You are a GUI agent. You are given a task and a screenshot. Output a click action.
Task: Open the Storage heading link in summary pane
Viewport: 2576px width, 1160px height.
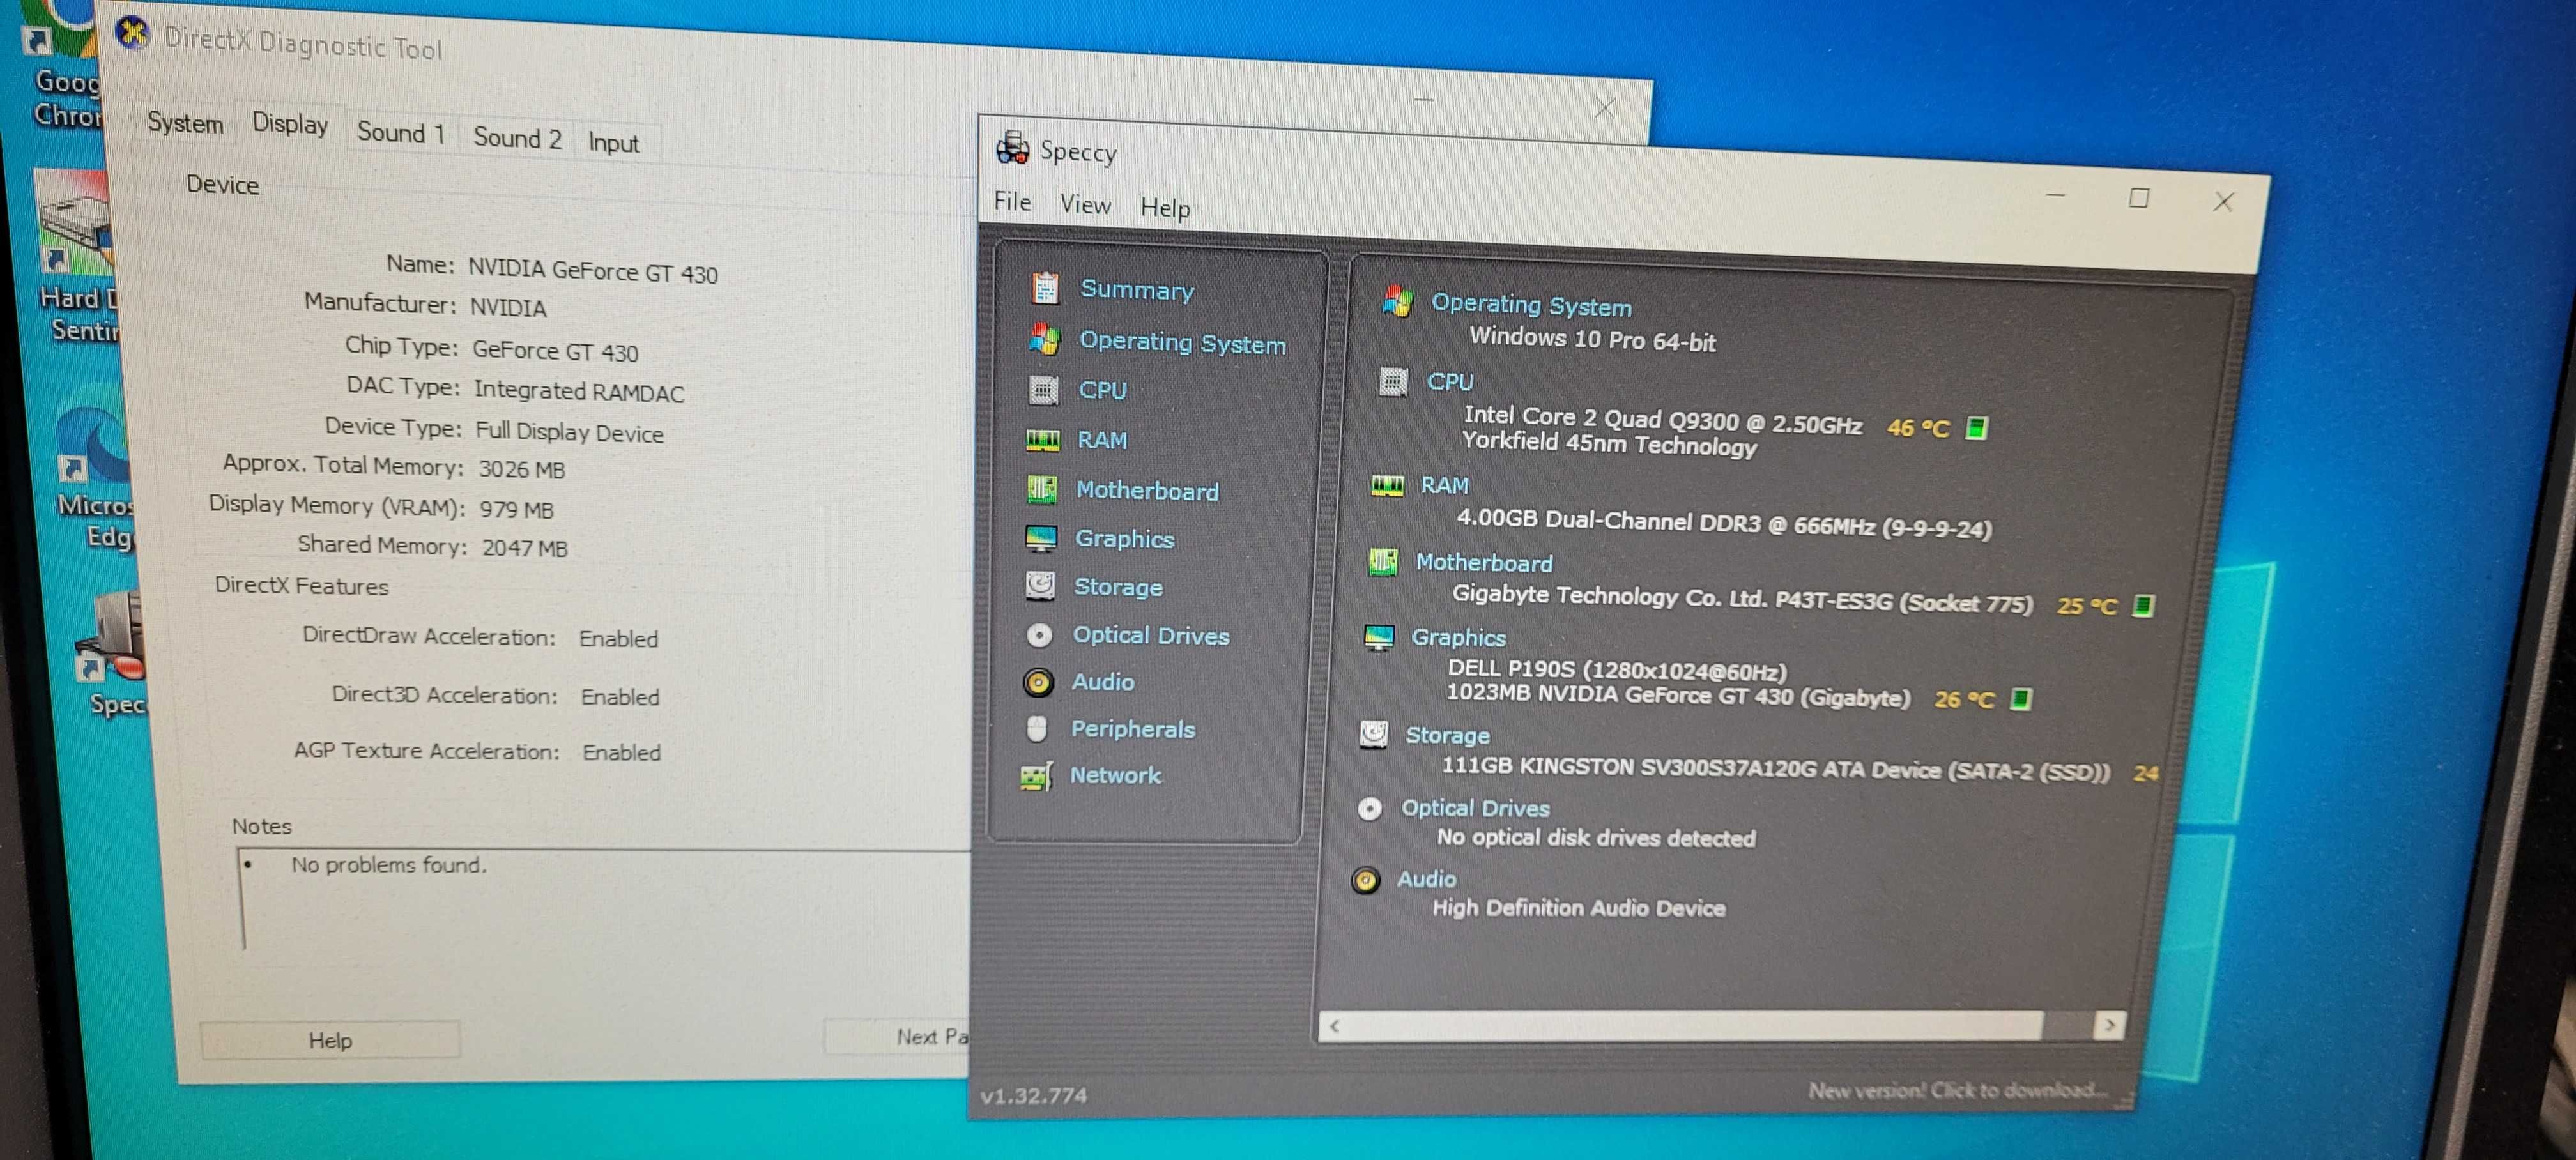point(1447,735)
